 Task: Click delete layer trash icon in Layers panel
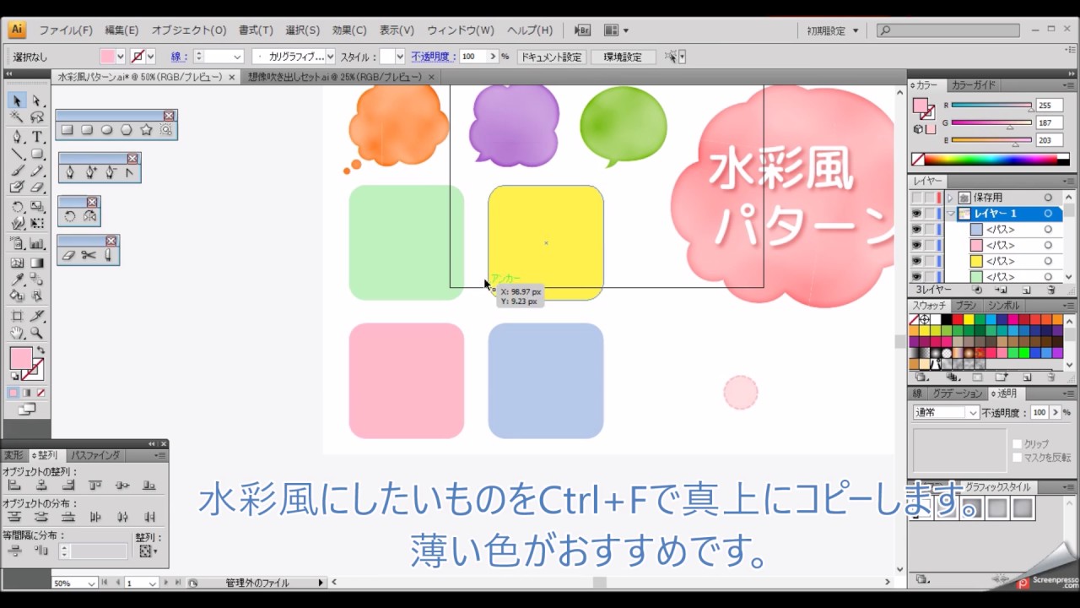(1051, 290)
